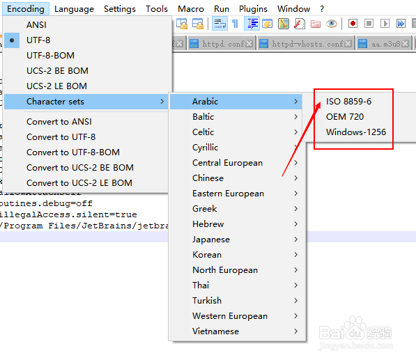Open the Run menu

(222, 9)
